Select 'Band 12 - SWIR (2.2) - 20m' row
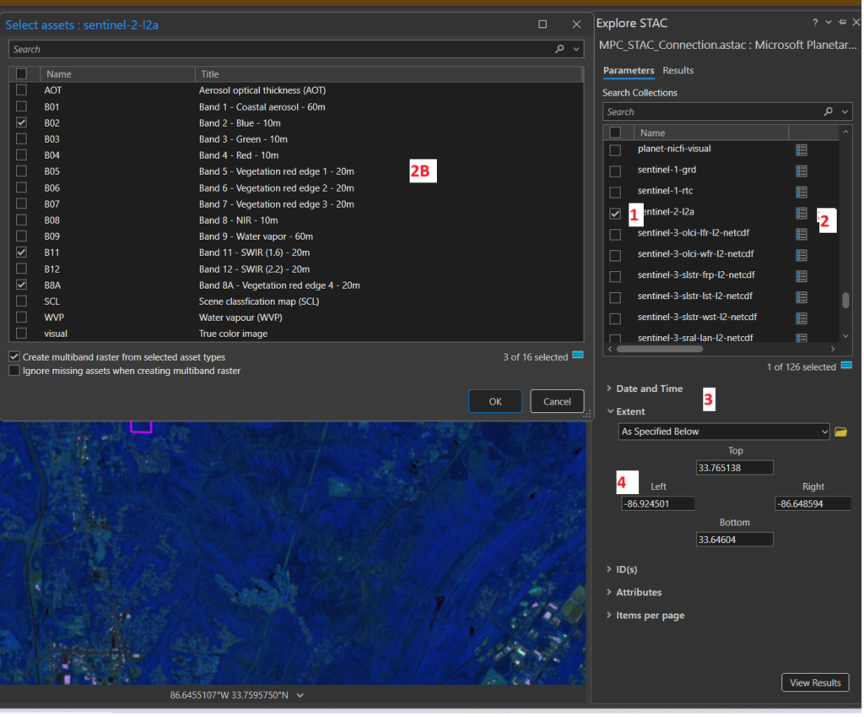This screenshot has width=864, height=717. (296, 269)
